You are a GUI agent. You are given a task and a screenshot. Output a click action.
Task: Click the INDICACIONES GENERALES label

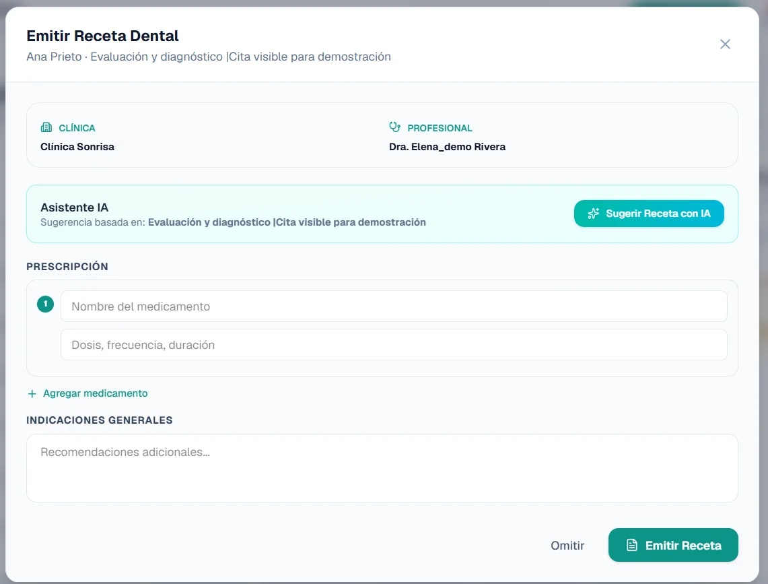(x=100, y=420)
